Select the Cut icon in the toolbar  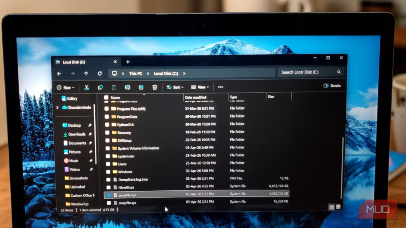pos(87,87)
